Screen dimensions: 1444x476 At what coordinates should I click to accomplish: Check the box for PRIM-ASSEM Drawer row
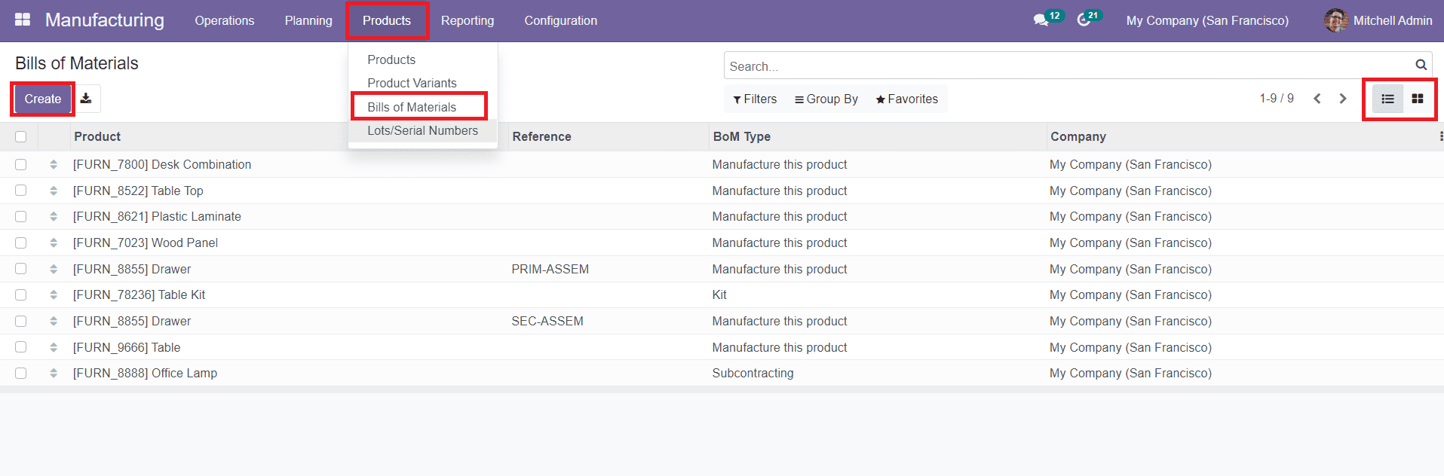(20, 269)
